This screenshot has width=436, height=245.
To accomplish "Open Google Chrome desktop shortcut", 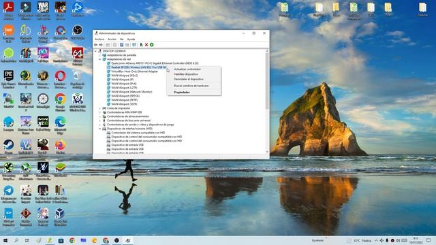I will pyautogui.click(x=60, y=102).
